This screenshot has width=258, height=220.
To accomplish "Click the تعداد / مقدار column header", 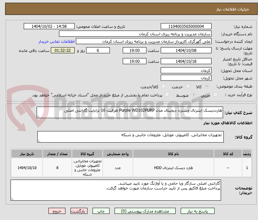I will (57, 154).
